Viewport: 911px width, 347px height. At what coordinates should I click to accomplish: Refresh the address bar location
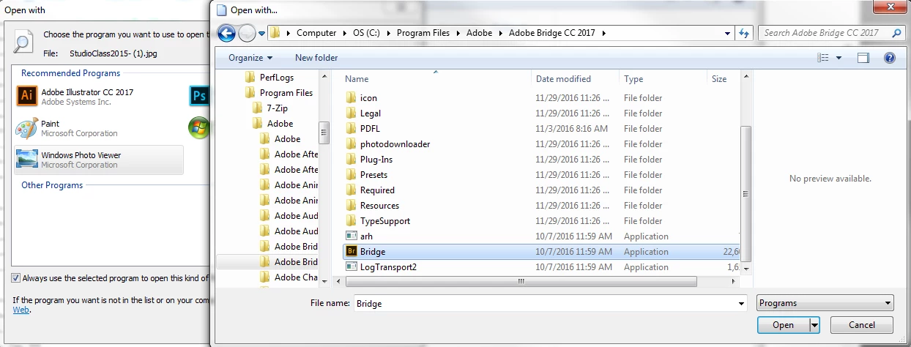click(x=745, y=33)
